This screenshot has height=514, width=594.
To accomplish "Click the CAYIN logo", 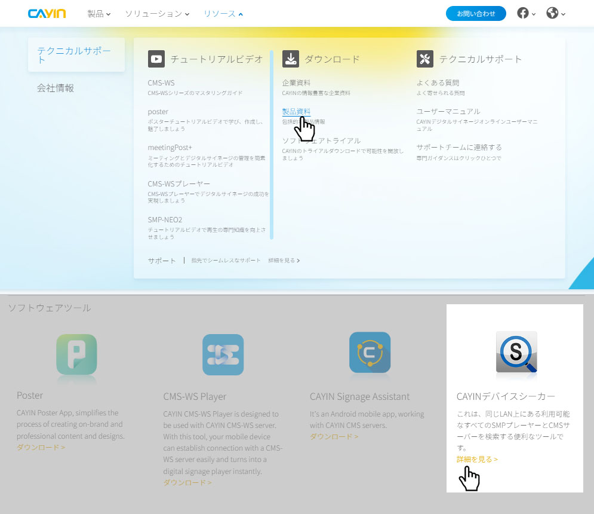I will [47, 14].
